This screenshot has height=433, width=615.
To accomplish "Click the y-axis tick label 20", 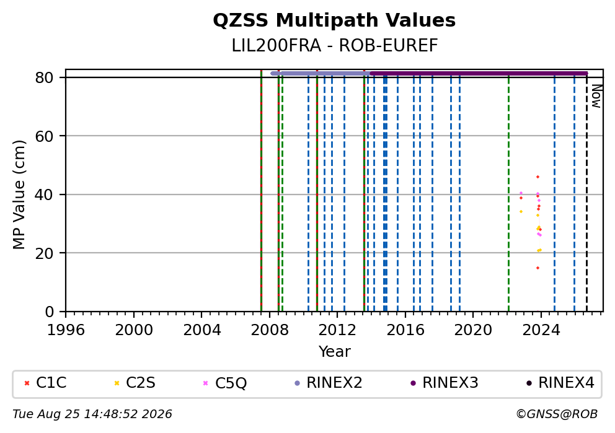I will pos(44,253).
